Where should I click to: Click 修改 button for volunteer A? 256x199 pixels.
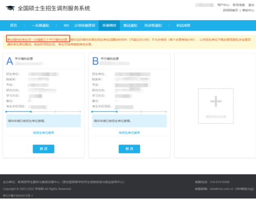point(44,149)
